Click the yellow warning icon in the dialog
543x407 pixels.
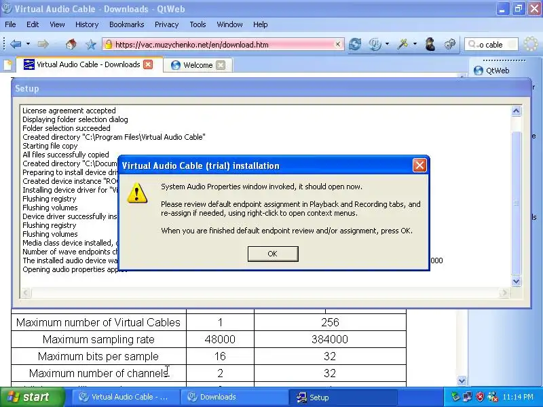click(137, 193)
